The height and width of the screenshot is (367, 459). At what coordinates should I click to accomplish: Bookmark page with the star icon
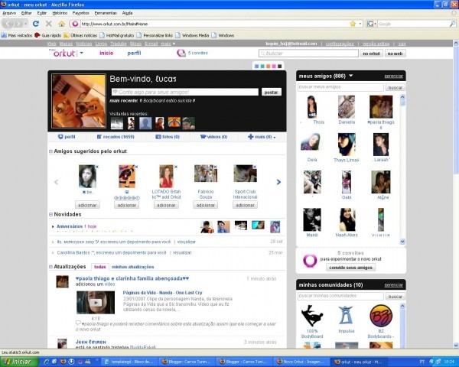(x=352, y=24)
